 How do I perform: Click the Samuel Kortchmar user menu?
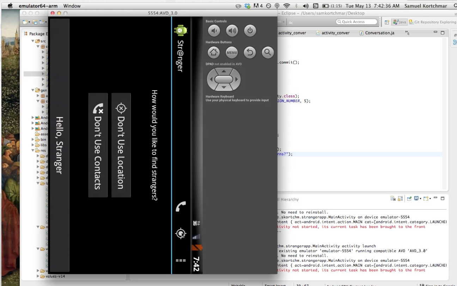(x=425, y=6)
